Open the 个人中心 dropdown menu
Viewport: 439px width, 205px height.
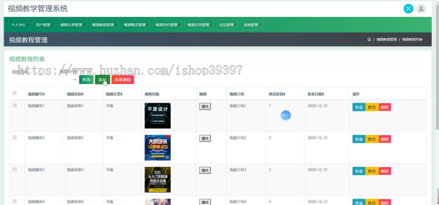[x=20, y=25]
